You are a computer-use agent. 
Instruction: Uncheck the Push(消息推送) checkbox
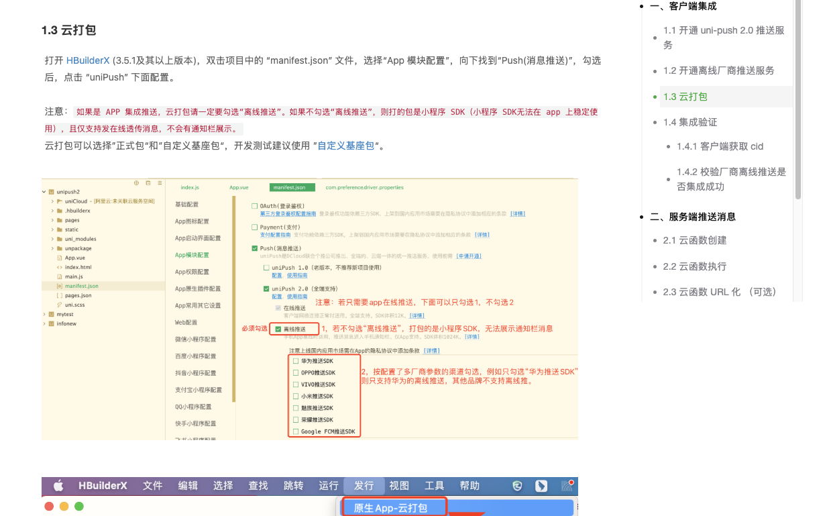(x=254, y=248)
